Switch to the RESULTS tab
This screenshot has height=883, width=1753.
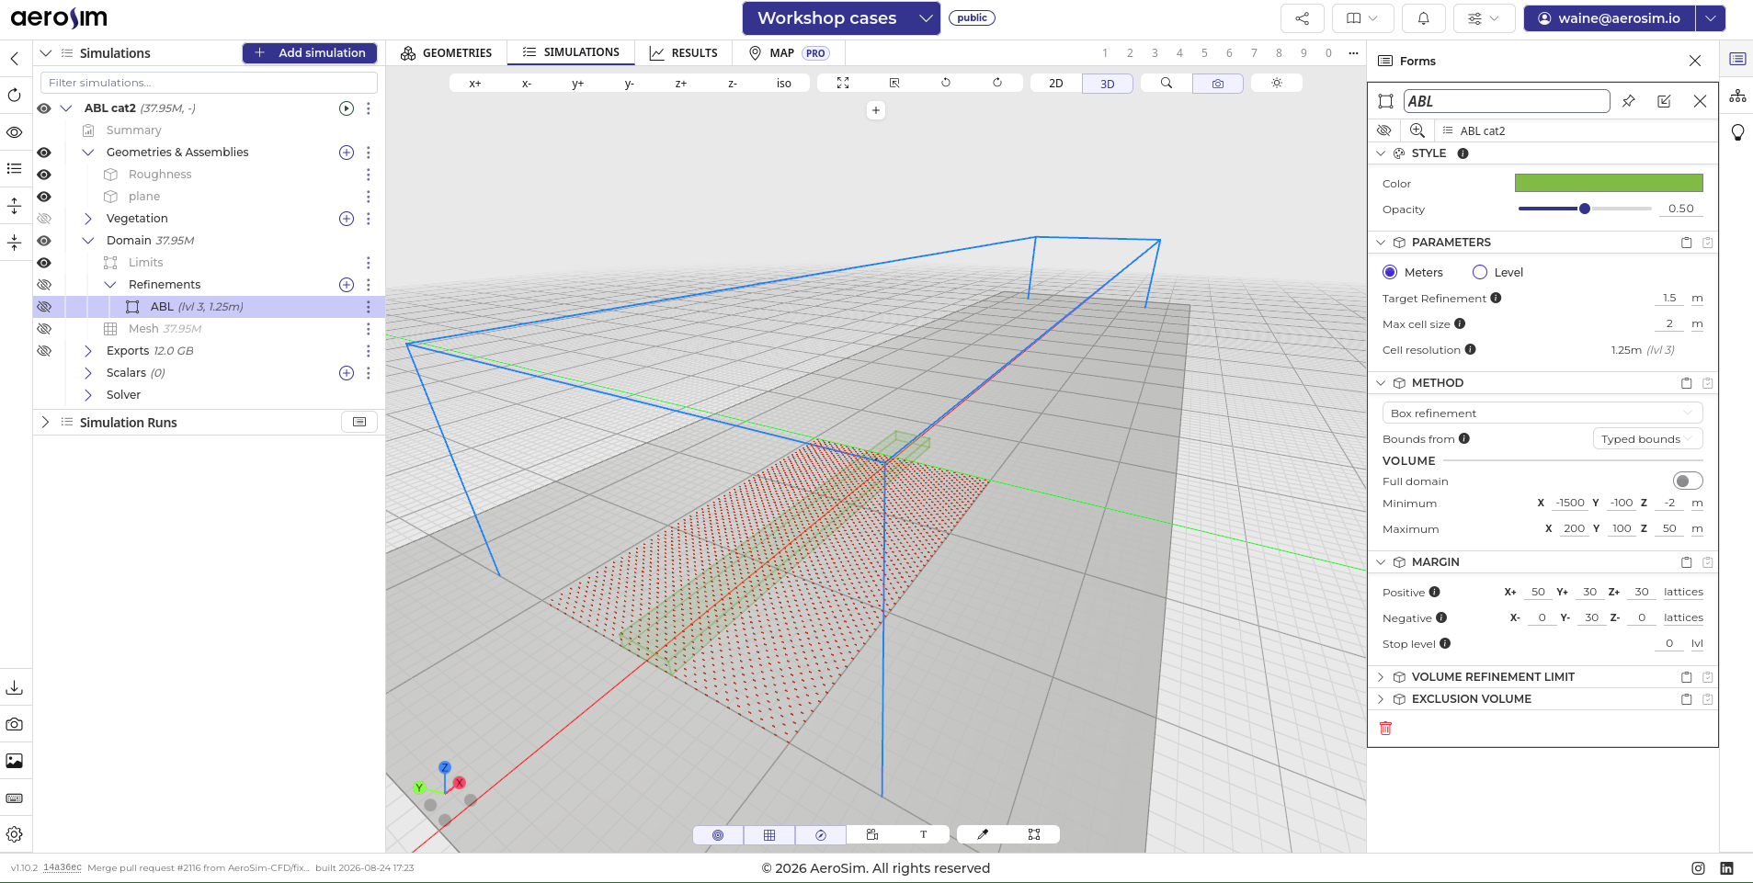684,53
